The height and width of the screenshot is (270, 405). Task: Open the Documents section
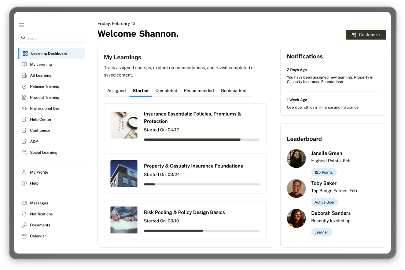[x=40, y=225]
